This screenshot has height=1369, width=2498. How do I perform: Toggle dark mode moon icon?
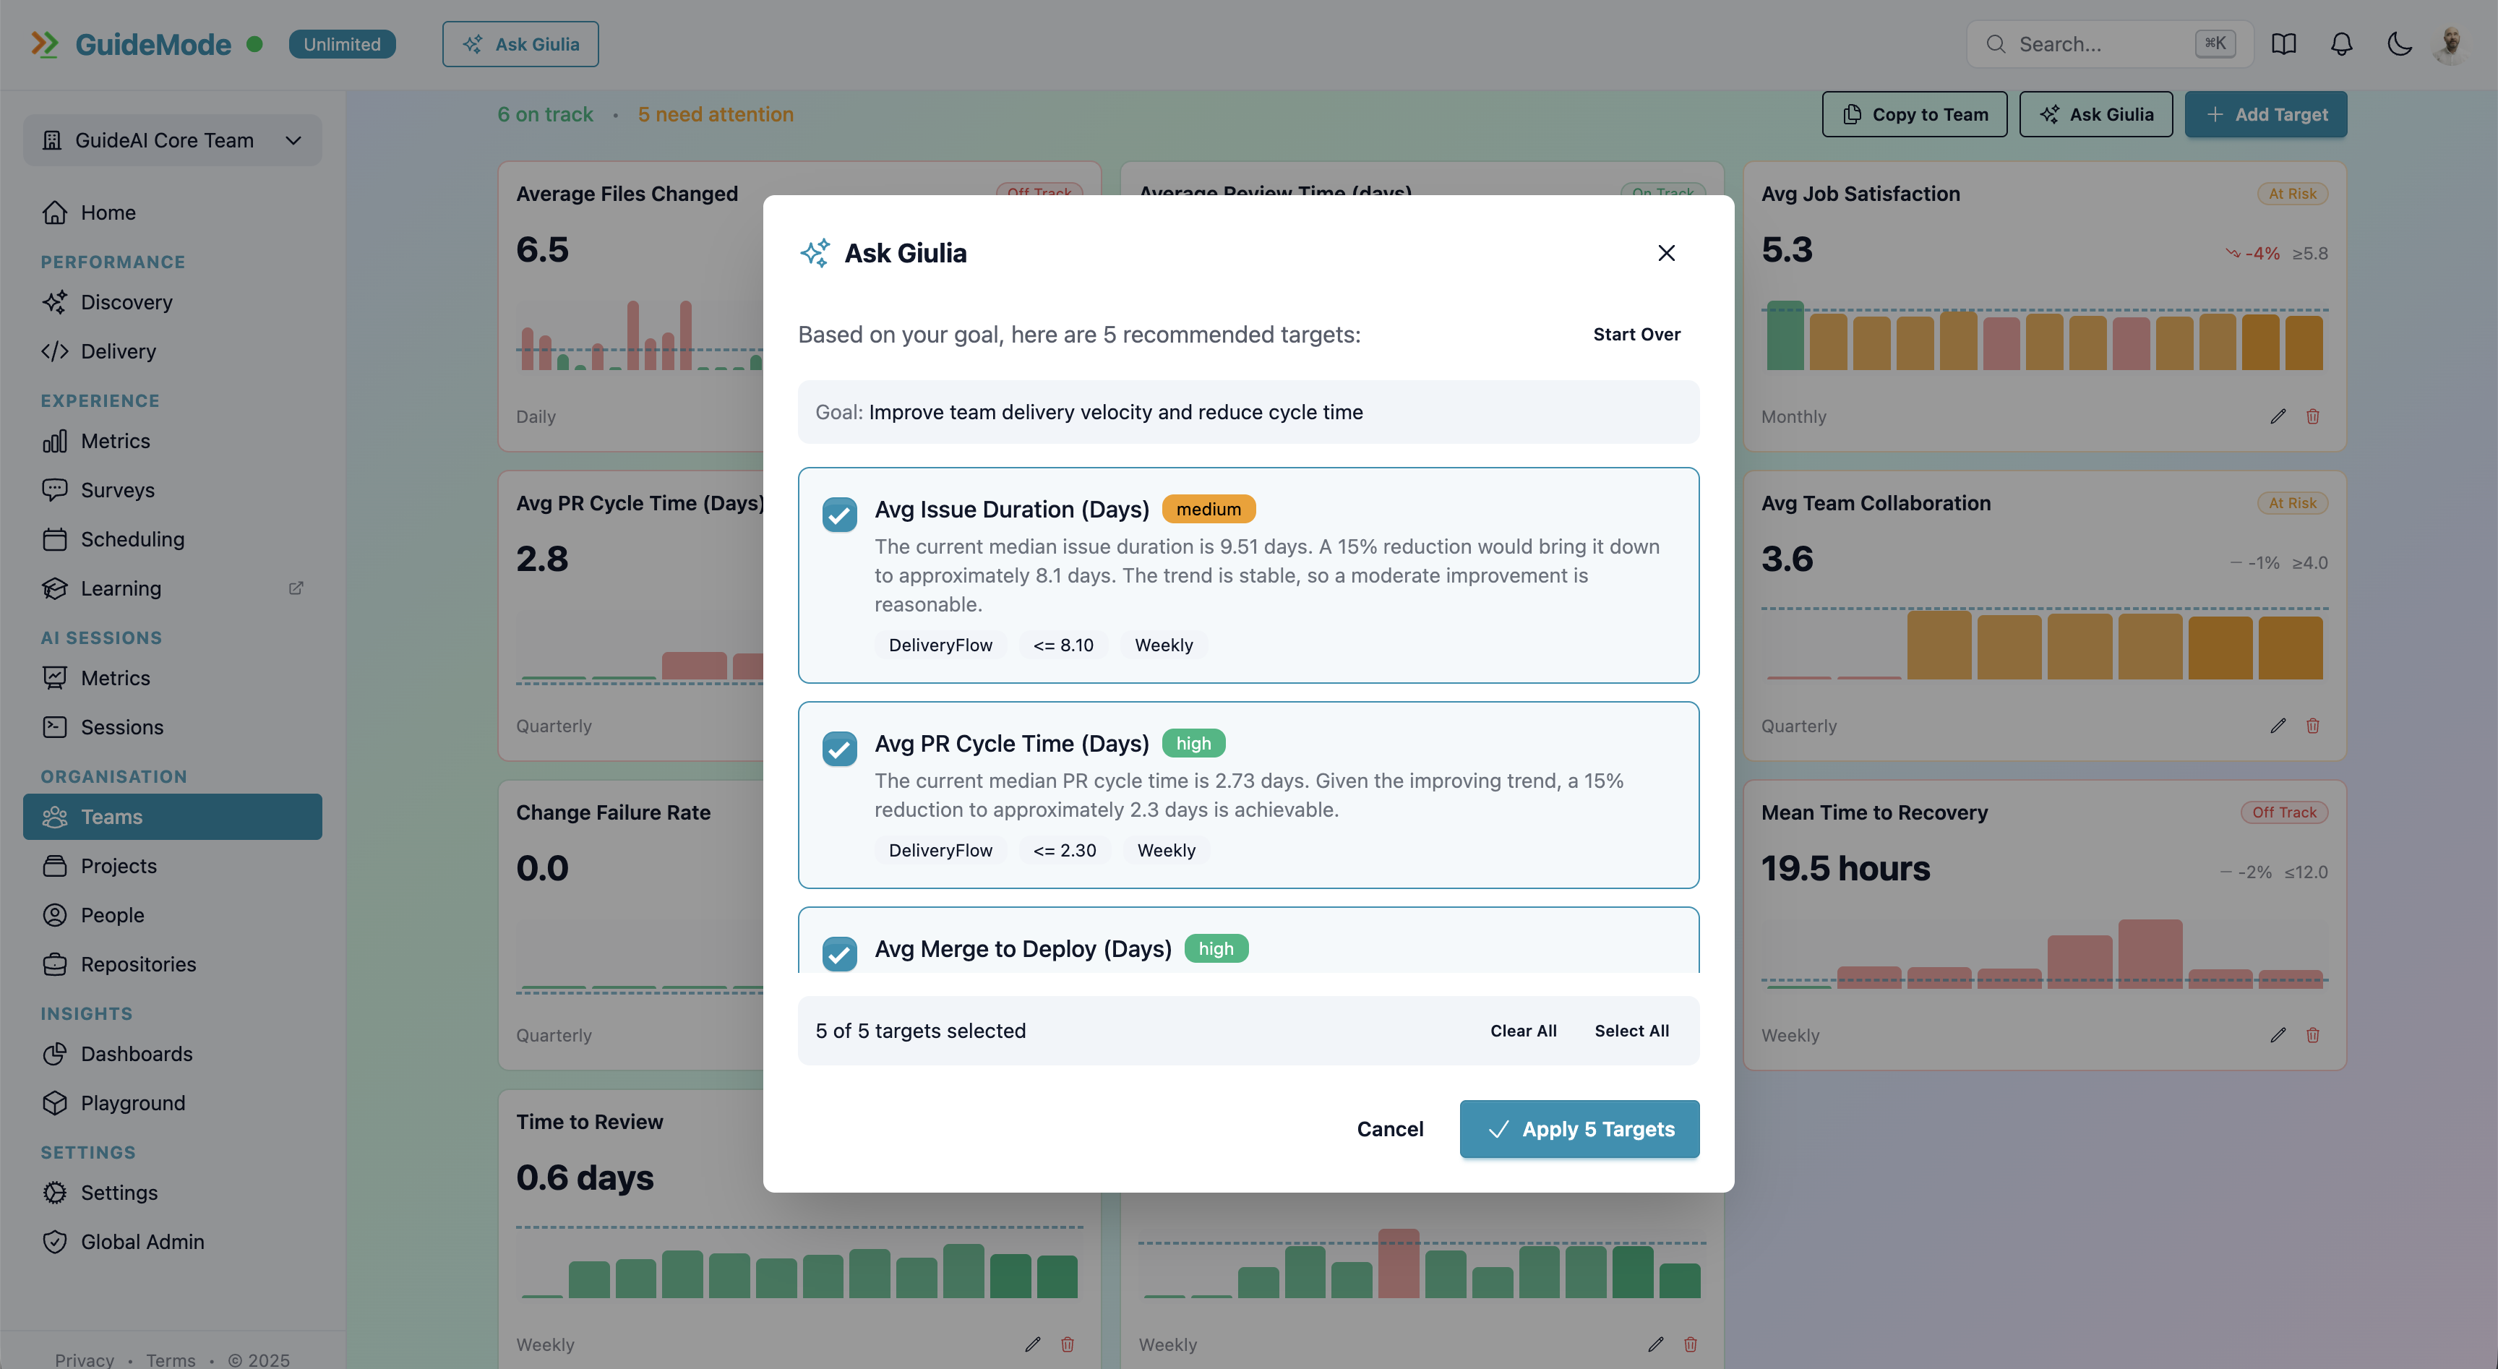point(2399,43)
